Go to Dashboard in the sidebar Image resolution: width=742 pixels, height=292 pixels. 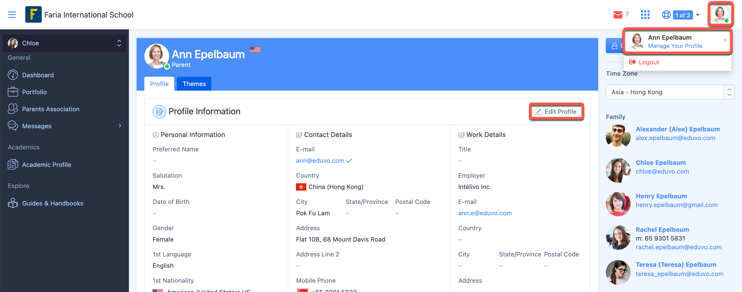[x=38, y=75]
